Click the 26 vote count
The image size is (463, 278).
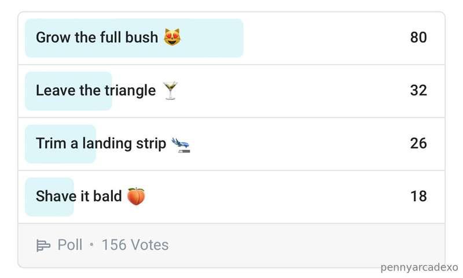coord(418,143)
